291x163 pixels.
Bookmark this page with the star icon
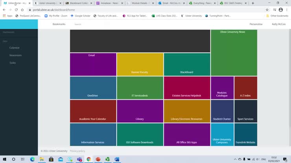coord(267,10)
